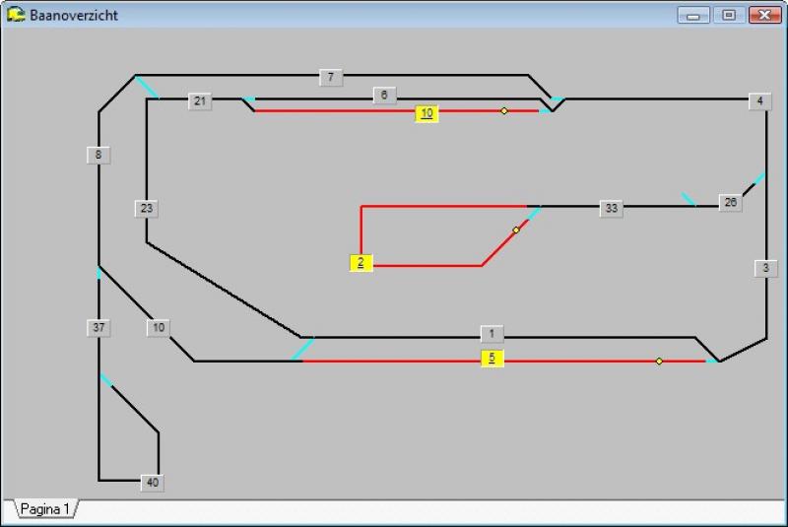Click the signal dot on block 2 diagonal track
The image size is (788, 527).
pyautogui.click(x=516, y=231)
